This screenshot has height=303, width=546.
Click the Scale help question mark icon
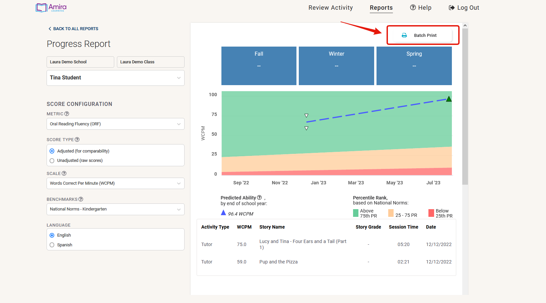click(x=64, y=174)
